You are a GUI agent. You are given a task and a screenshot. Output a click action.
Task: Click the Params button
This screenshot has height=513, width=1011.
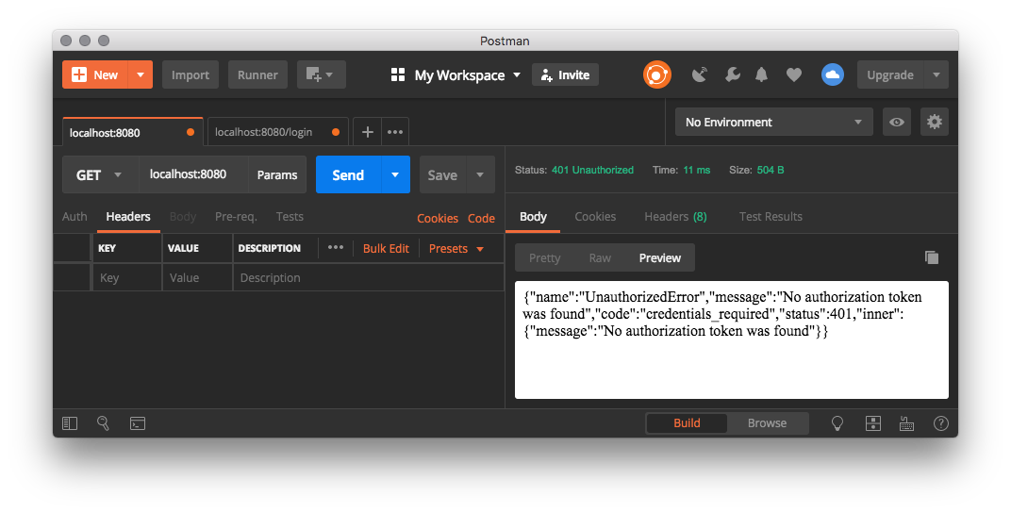[277, 174]
